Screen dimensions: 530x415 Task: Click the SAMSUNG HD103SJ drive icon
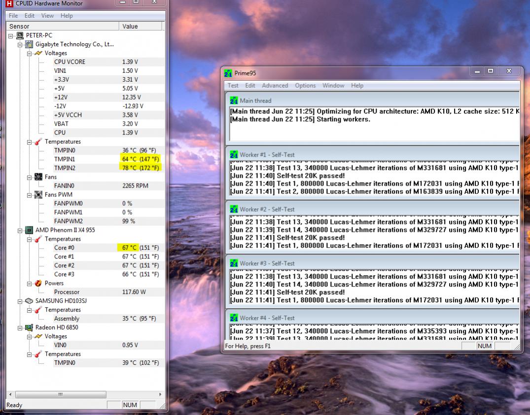coord(30,301)
